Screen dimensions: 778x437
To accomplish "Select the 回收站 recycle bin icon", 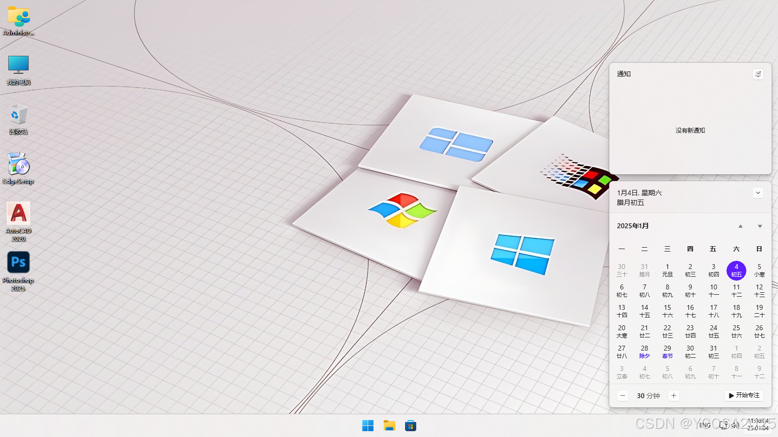I will point(18,119).
